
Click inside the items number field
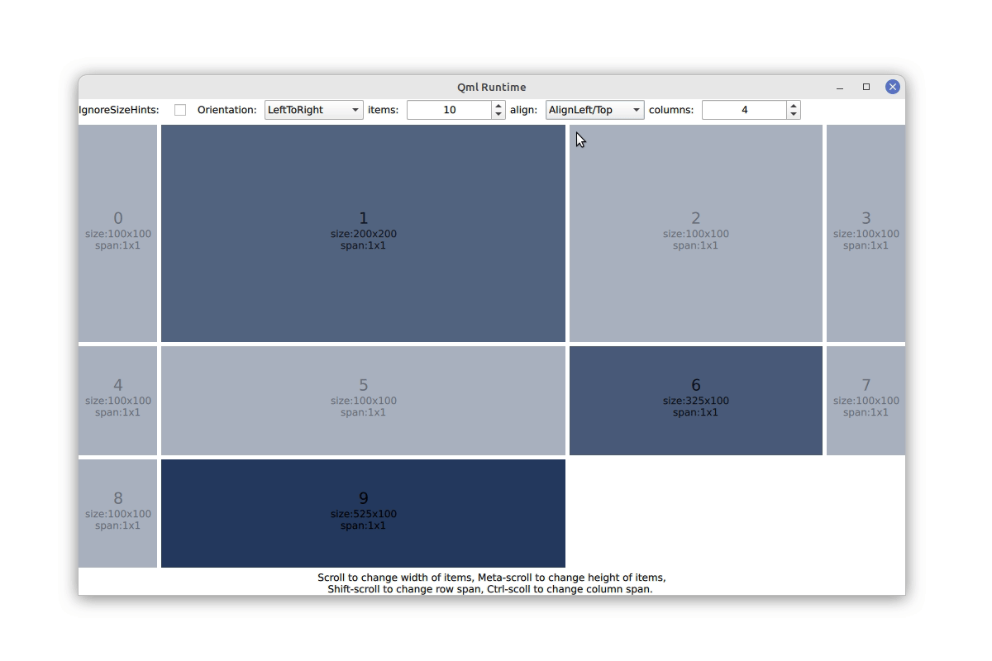coord(451,109)
